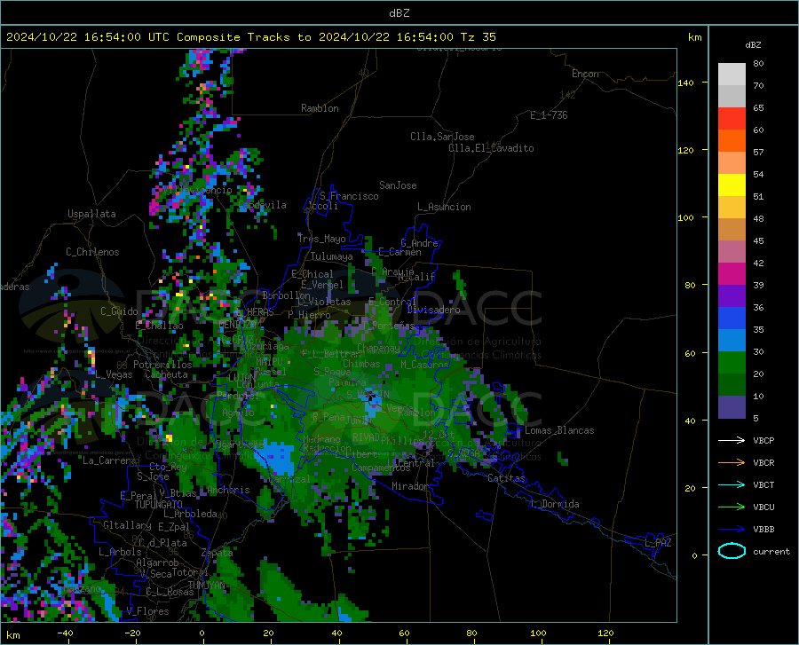Select the red 60 dBZ color swatch
Viewport: 799px width, 645px height.
click(x=732, y=119)
